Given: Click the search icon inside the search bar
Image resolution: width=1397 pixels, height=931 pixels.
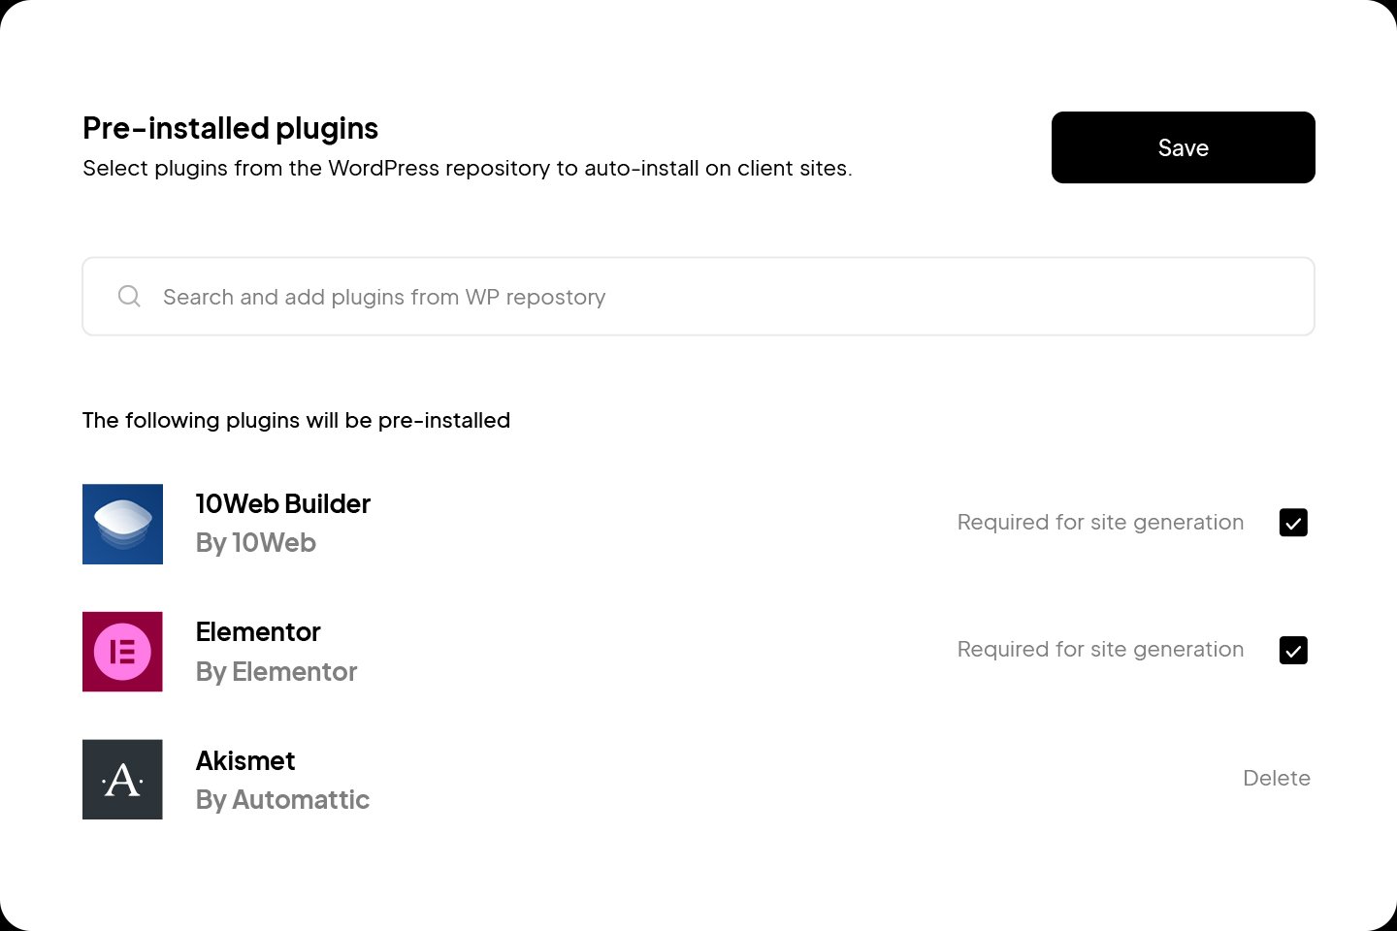Looking at the screenshot, I should click(x=129, y=296).
